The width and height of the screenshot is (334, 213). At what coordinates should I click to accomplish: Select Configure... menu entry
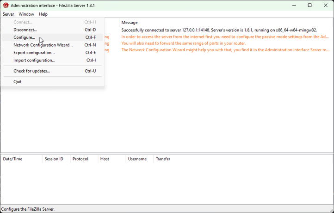(53, 37)
